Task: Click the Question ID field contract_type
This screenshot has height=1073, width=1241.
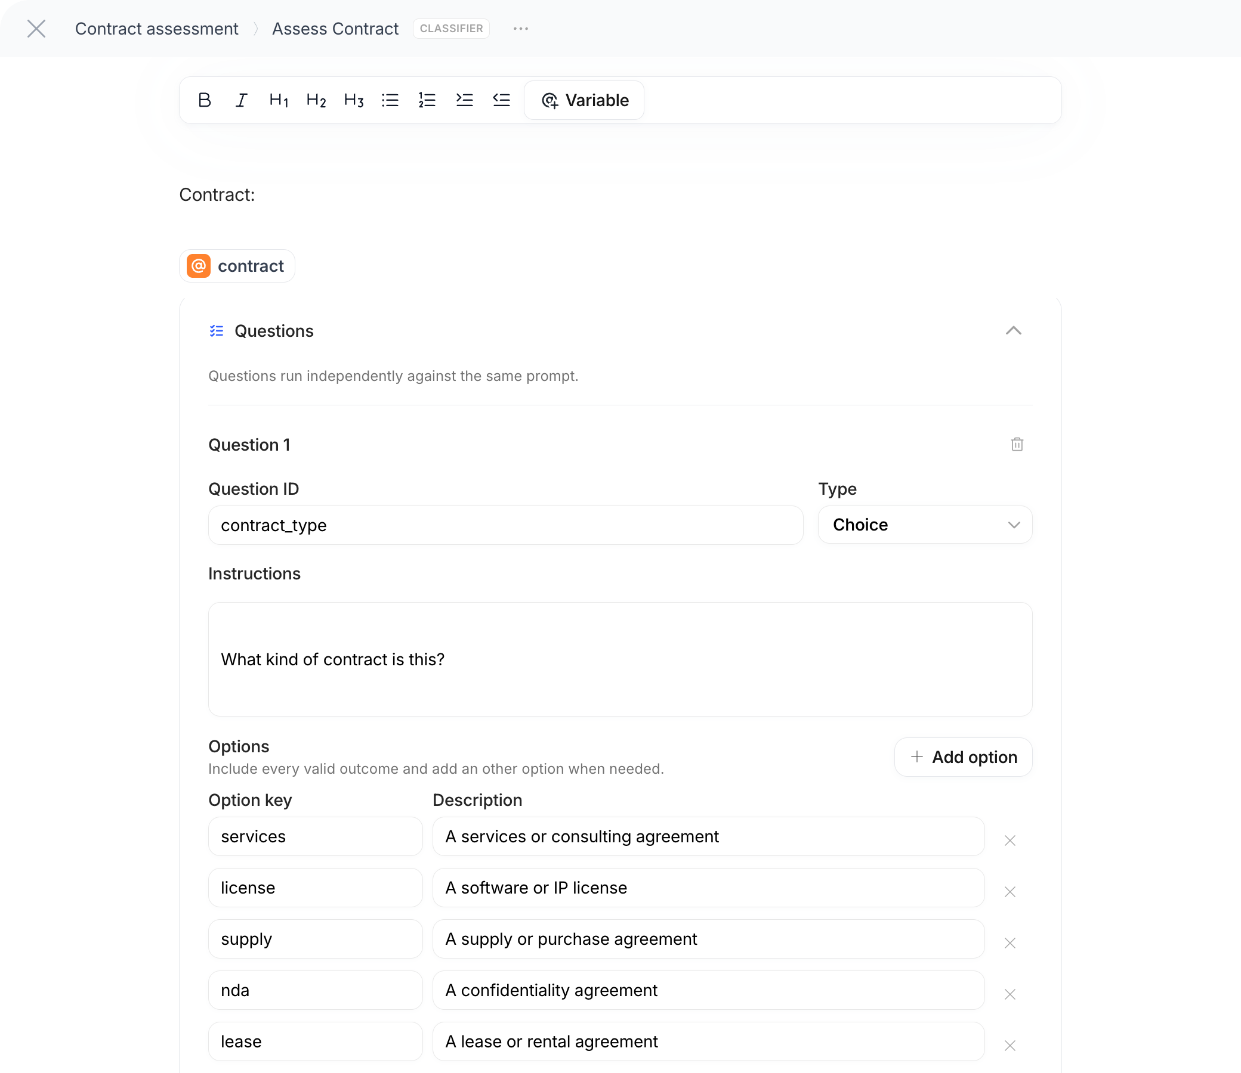Action: [x=506, y=525]
